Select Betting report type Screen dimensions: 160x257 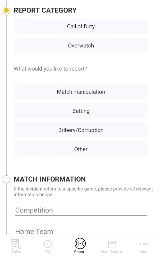coord(81,111)
